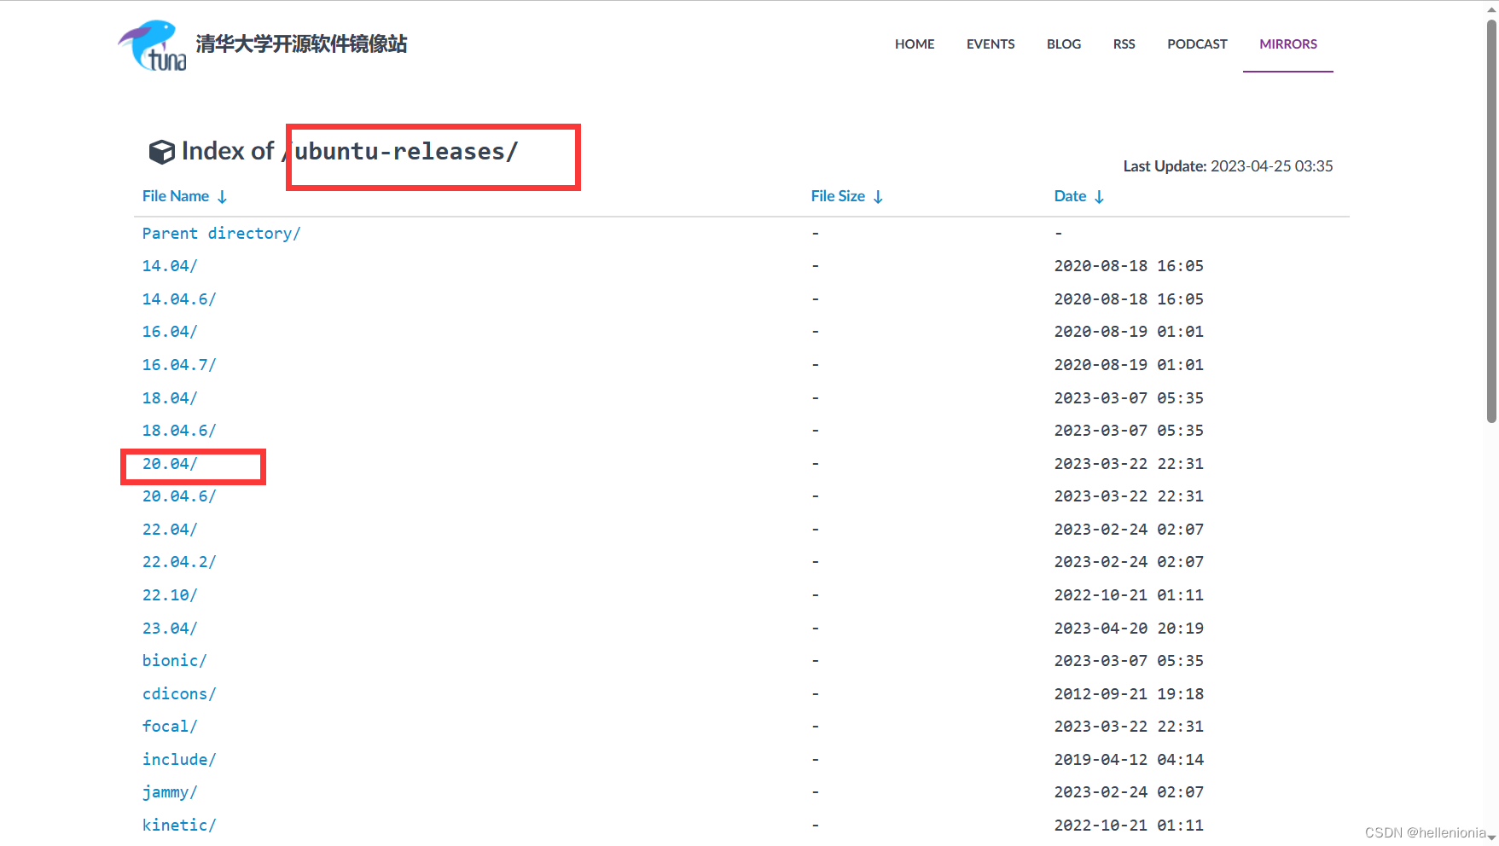Open the 16.04.7/ folder

click(179, 365)
